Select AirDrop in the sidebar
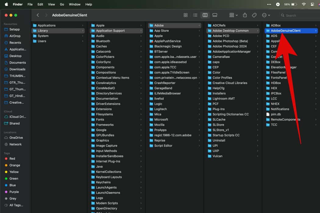Image resolution: width=320 pixels, height=213 pixels. point(15,36)
